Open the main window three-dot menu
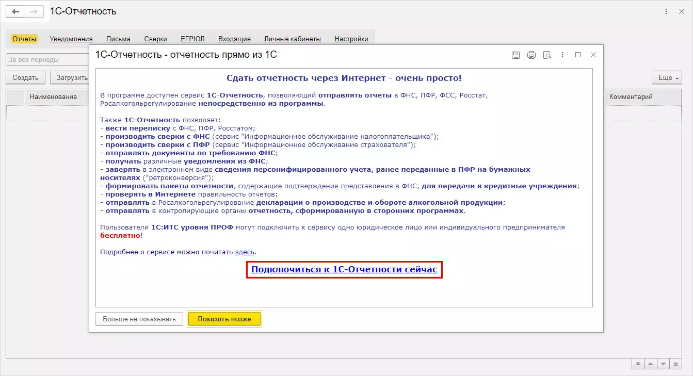Screen dimensions: 693x376 tap(667, 11)
